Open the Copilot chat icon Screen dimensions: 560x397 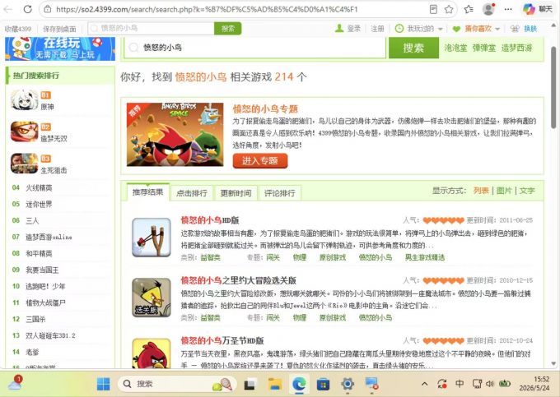pyautogui.click(x=529, y=9)
